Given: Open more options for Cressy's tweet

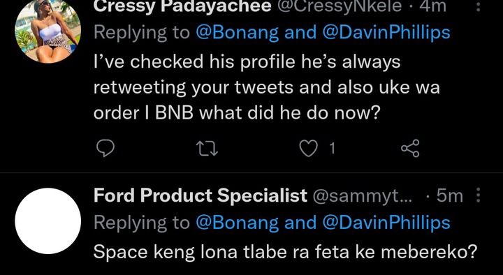Looking at the screenshot, I should (x=478, y=6).
